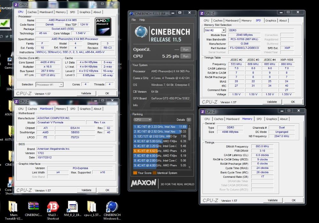Click the Cinebench globe logo
The height and width of the screenshot is (223, 319).
tap(141, 32)
